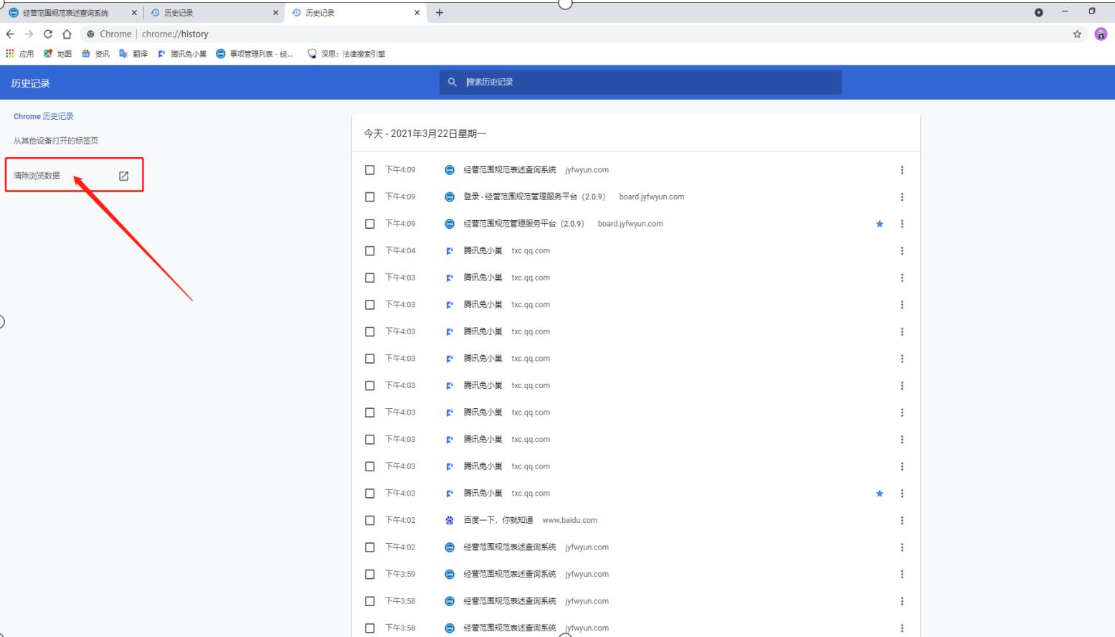Click 清除浏览数据 to clear browsing data
1115x637 pixels.
click(x=37, y=176)
